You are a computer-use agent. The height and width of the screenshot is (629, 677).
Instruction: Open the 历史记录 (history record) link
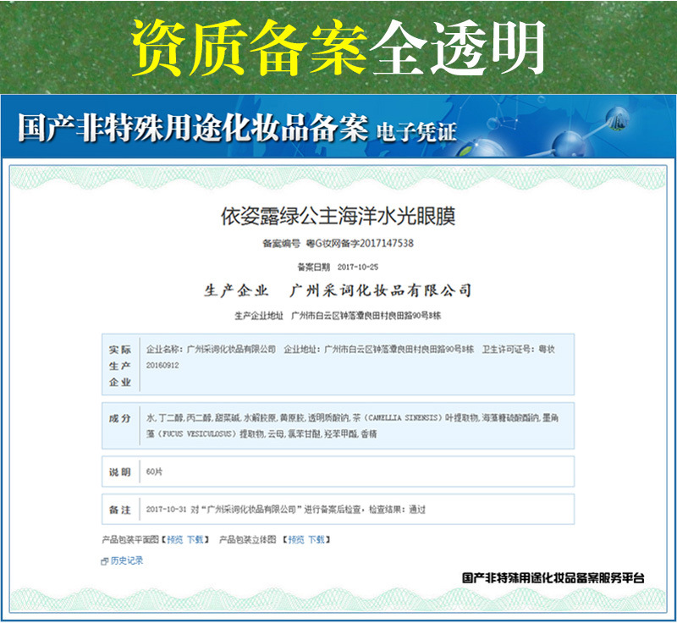[x=126, y=561]
